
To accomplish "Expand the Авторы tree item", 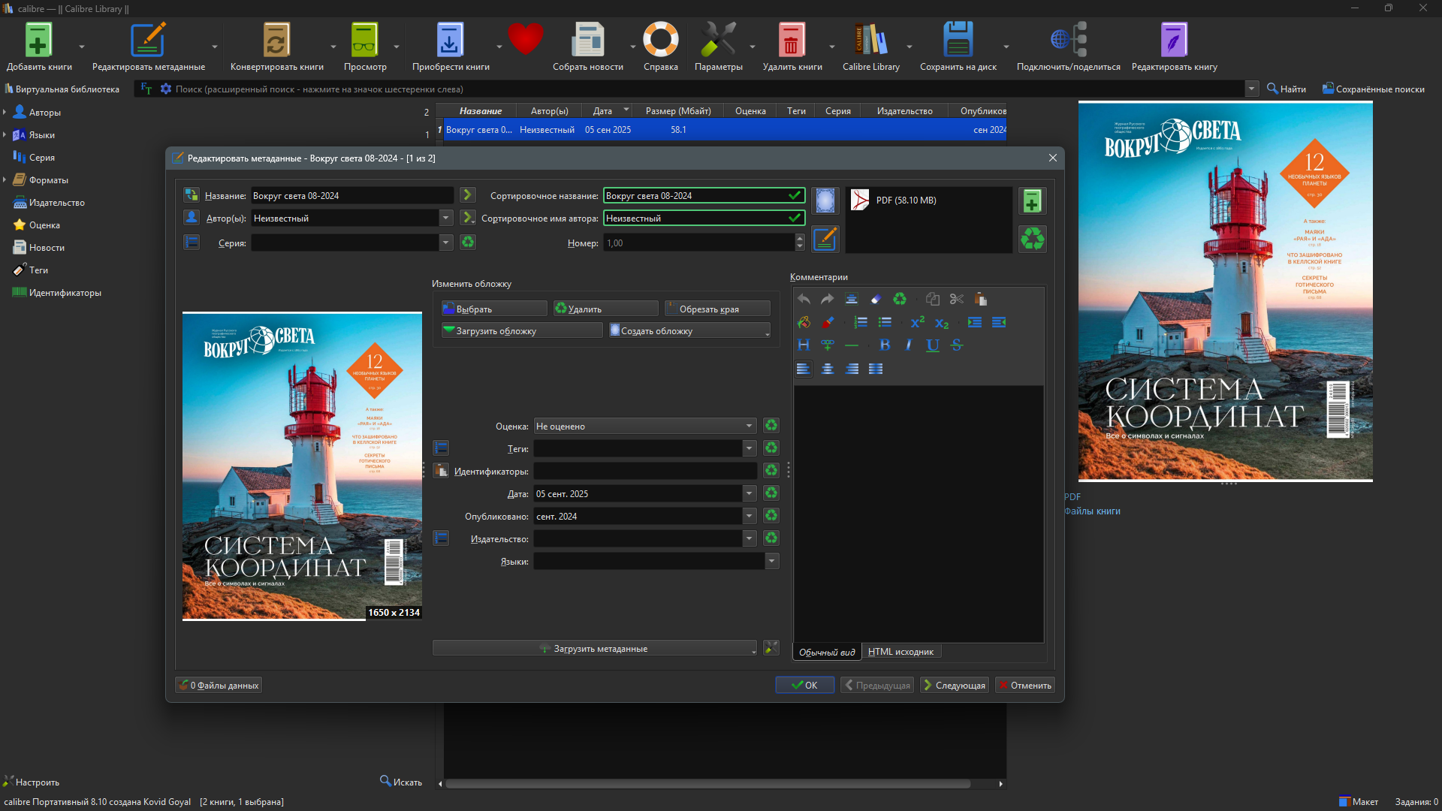I will 5,113.
